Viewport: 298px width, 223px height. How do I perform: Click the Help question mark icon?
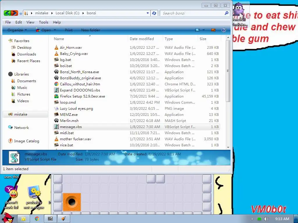224,30
